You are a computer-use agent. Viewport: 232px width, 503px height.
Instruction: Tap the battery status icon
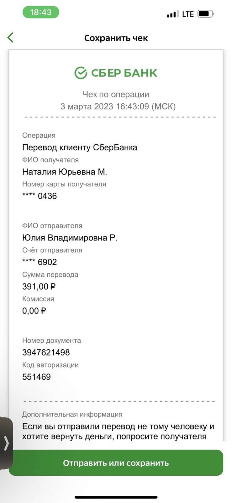206,14
